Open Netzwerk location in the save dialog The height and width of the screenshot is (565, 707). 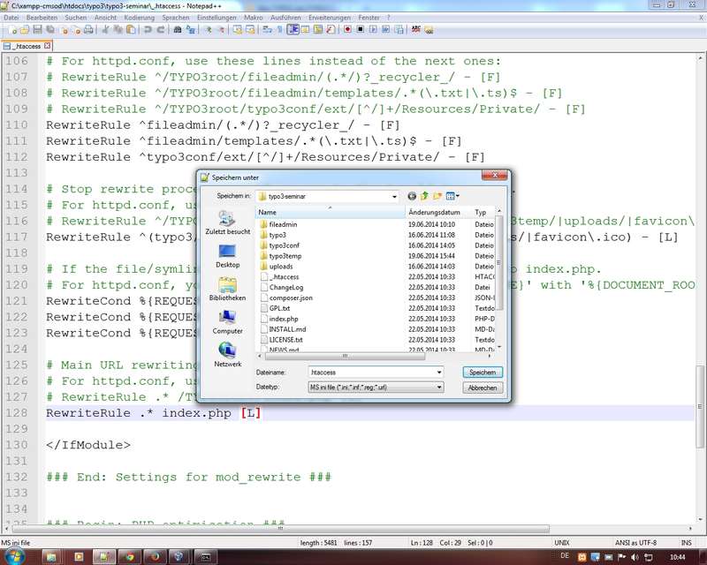point(227,353)
